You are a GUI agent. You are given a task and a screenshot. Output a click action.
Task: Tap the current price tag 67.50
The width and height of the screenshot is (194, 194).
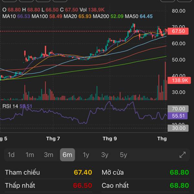178,31
